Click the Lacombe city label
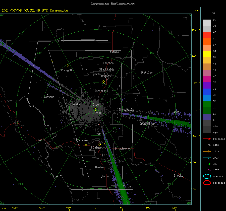Screen dimensions: 226x211 click(108, 63)
